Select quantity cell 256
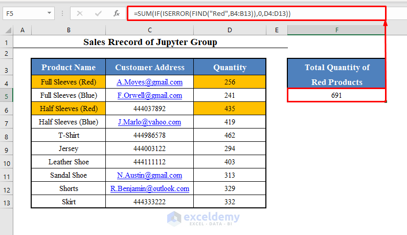Image resolution: width=407 pixels, height=235 pixels. [230, 82]
